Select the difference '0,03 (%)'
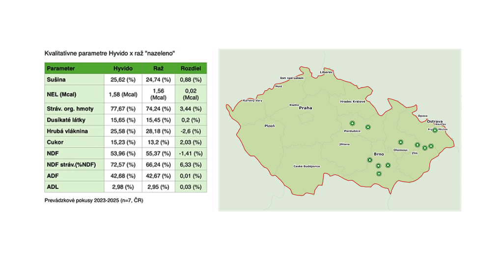The image size is (501, 260). coord(191,187)
